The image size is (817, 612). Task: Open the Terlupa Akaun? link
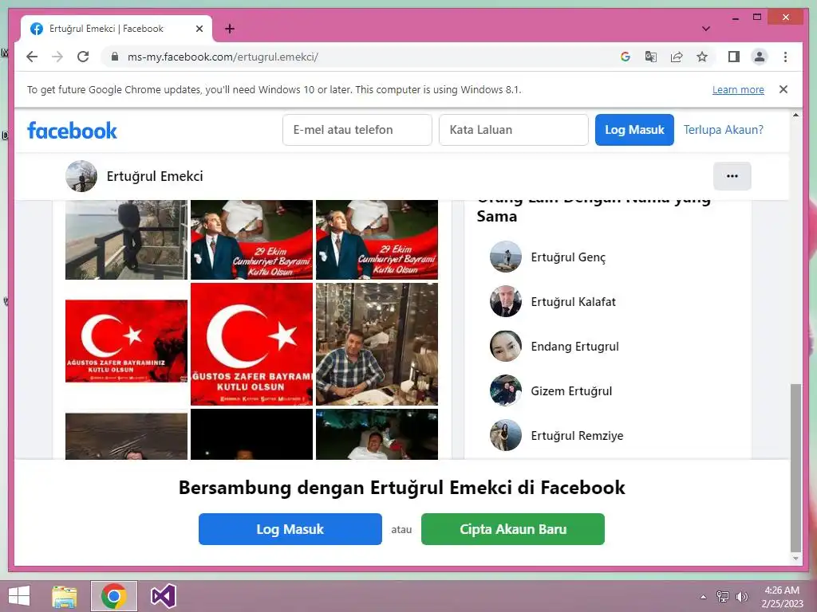click(723, 130)
